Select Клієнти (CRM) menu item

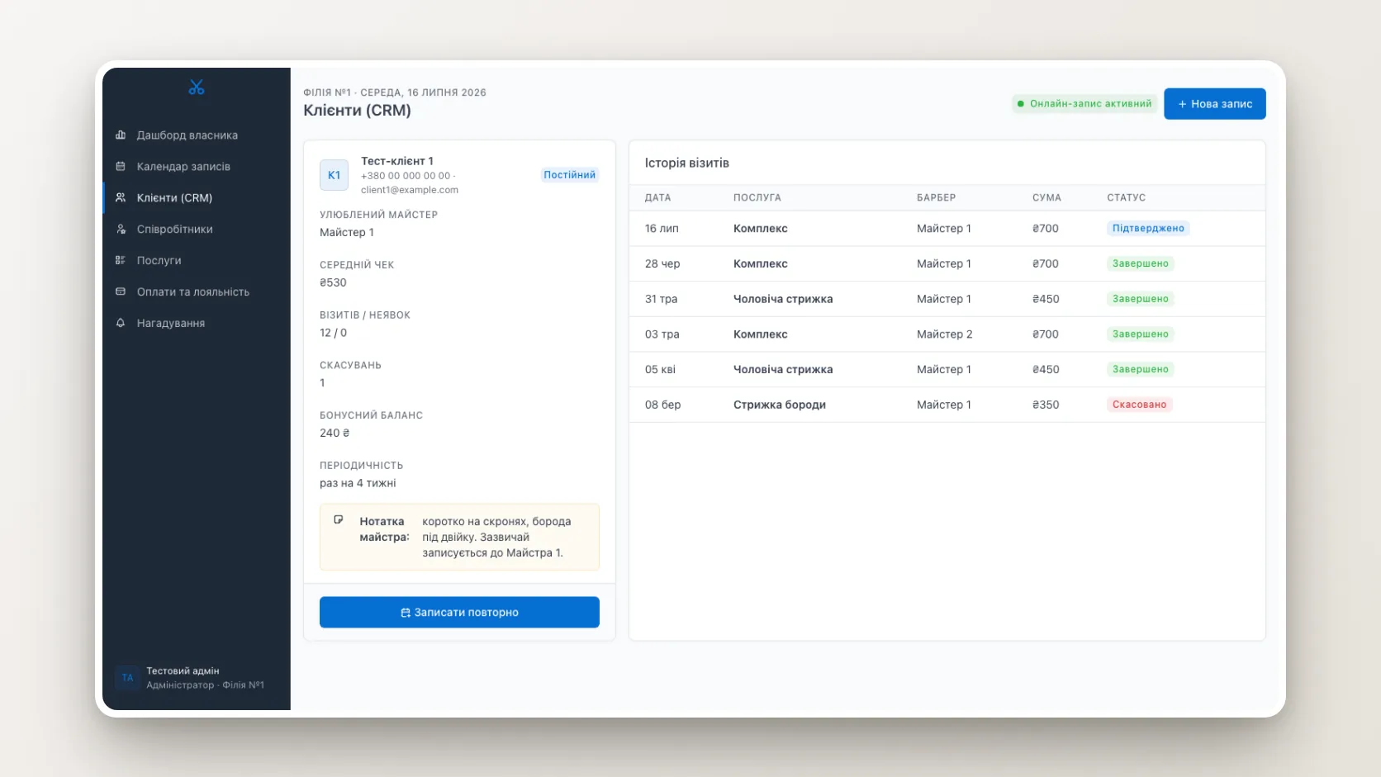[x=197, y=197]
